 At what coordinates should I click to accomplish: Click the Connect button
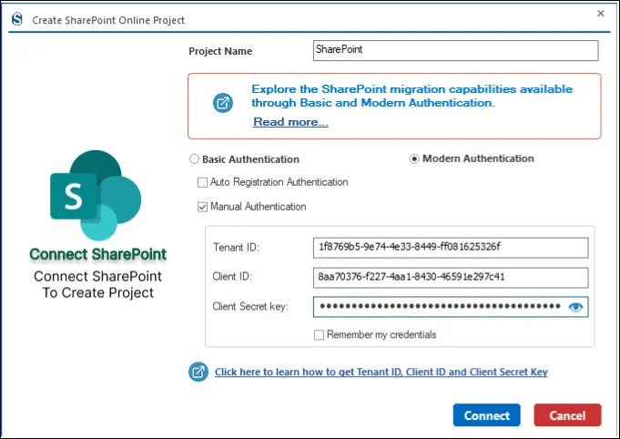[487, 415]
